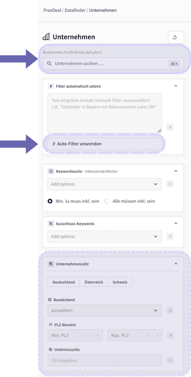
Task: Clear the auto-filter text with its X icon
Action: (170, 127)
